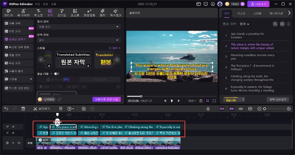
Task: Toggle the grid overlay (#) in player
Action: pos(207,101)
